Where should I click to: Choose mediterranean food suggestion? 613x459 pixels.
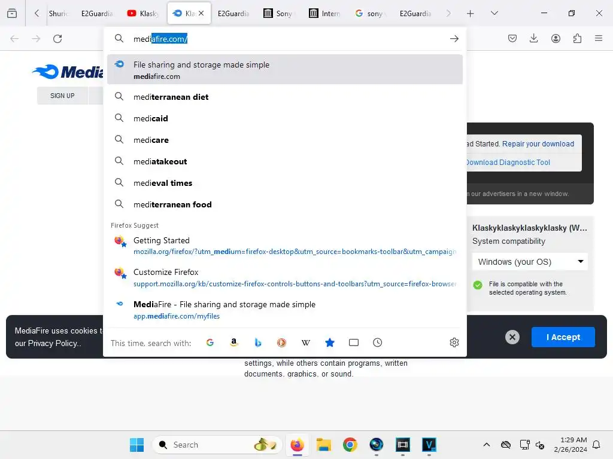click(284, 204)
